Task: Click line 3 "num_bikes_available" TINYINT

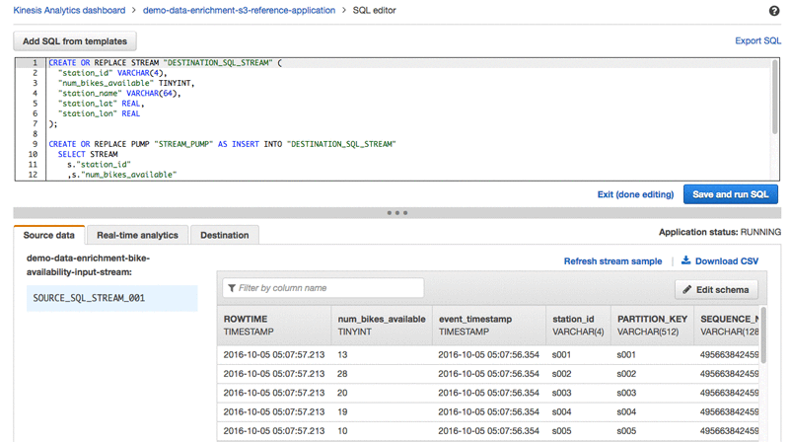Action: coord(126,83)
